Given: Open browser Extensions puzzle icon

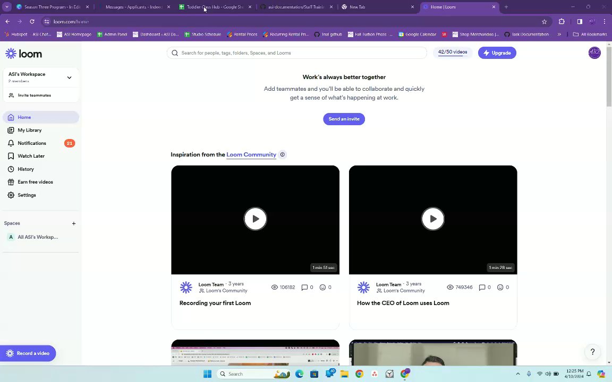Looking at the screenshot, I should click(x=562, y=21).
